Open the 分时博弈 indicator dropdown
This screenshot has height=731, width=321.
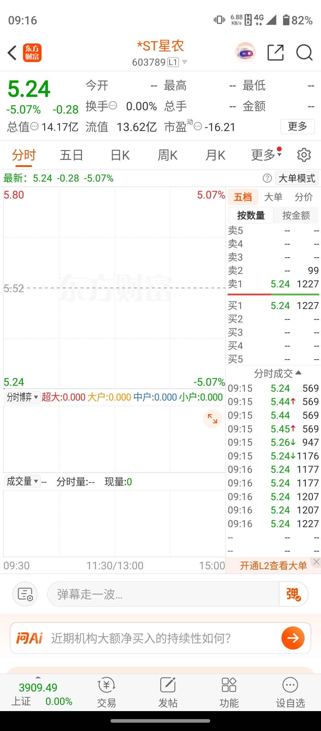coord(22,397)
